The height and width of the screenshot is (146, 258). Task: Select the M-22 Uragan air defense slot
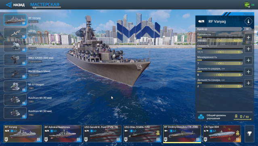click(x=15, y=87)
